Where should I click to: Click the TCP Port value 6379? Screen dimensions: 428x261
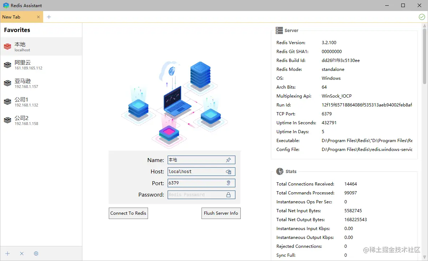click(327, 114)
